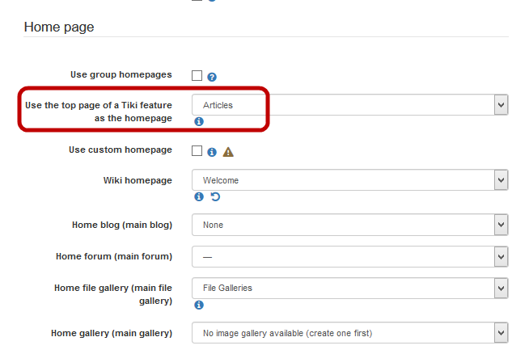Viewport: 529px width, 354px height.
Task: Open the Tiki feature homepage dropdown showing Articles
Action: click(x=349, y=104)
